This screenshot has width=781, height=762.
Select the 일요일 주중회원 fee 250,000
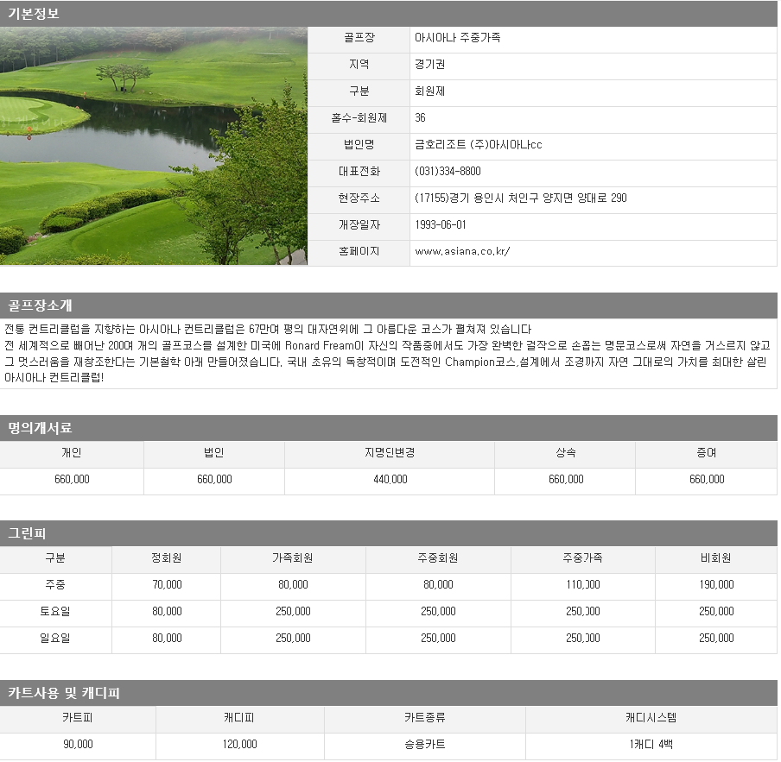[438, 638]
